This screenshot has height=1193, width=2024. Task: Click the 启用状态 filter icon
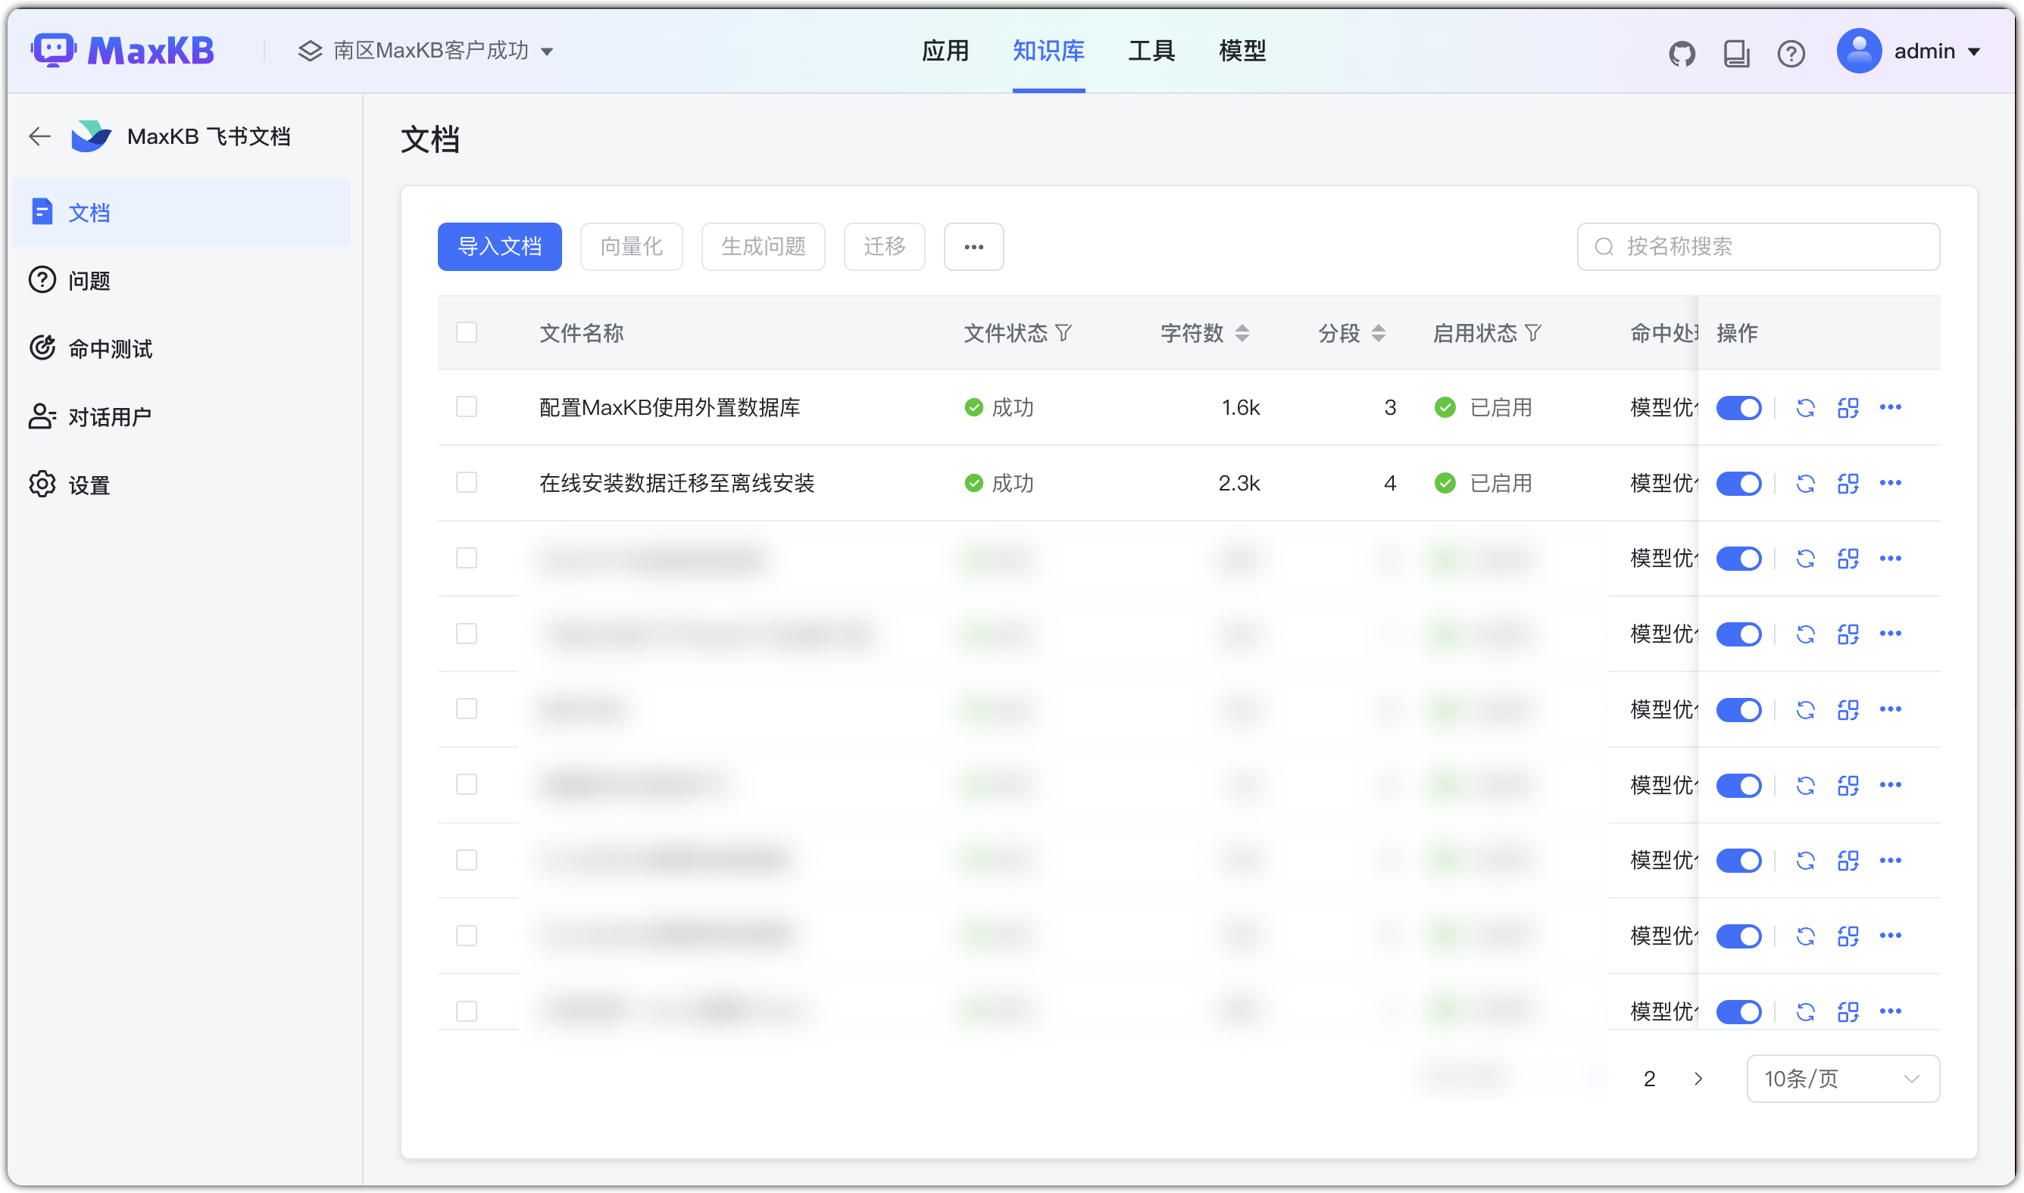[x=1533, y=333]
